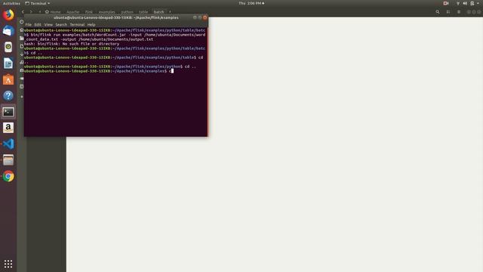Open LibreOffice Writer from the dock
This screenshot has height=272, width=483.
click(x=8, y=63)
